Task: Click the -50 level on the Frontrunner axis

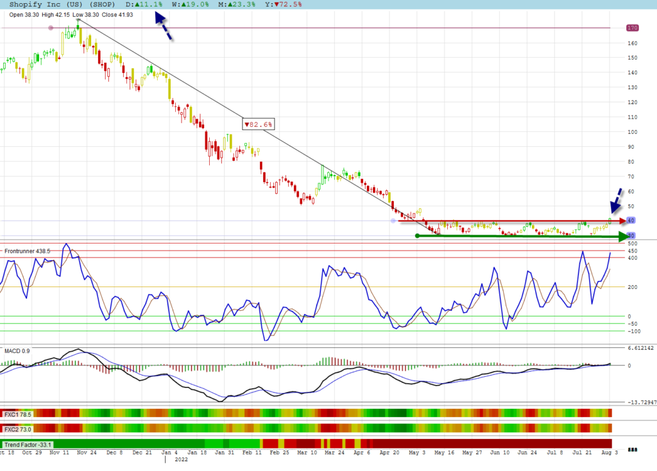Action: (633, 324)
